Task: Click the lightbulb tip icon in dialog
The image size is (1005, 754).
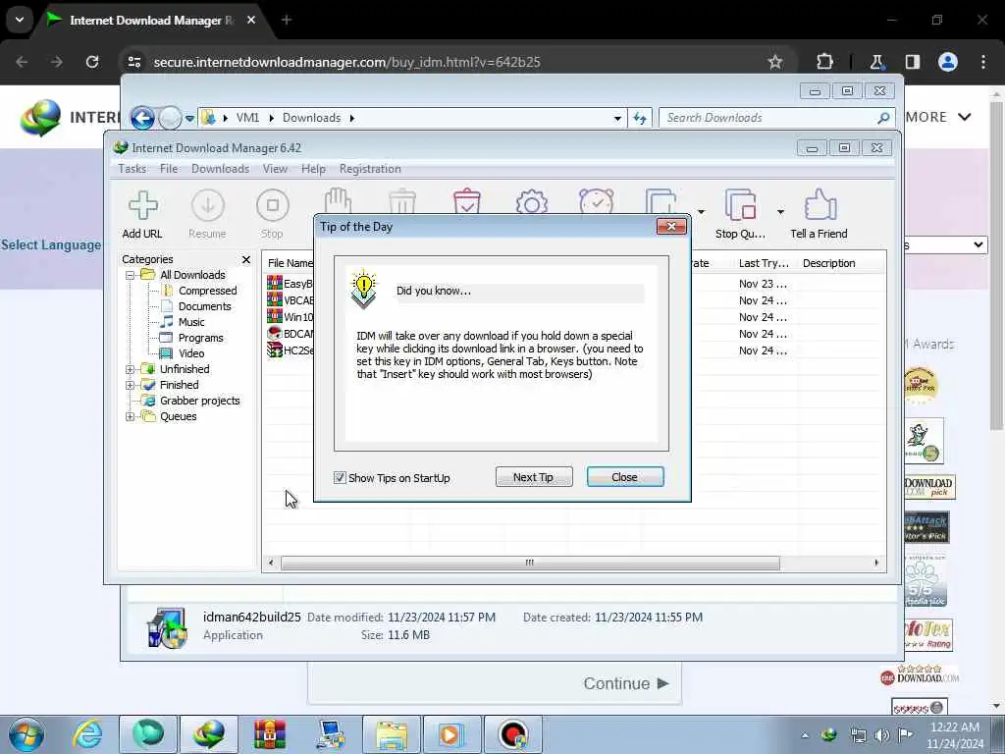Action: coord(363,290)
